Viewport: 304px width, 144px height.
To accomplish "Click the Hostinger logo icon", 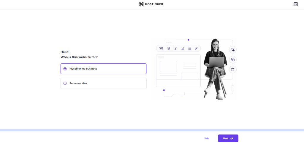I will [142, 4].
